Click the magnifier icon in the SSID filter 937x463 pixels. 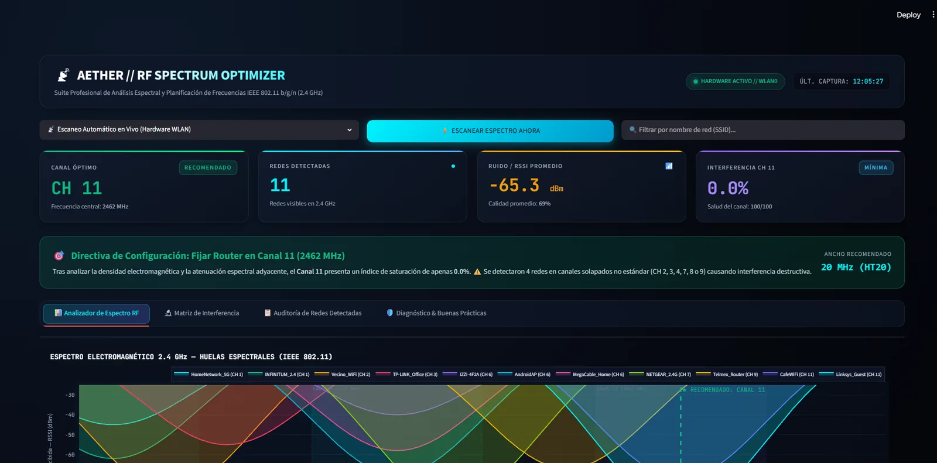[x=632, y=130]
